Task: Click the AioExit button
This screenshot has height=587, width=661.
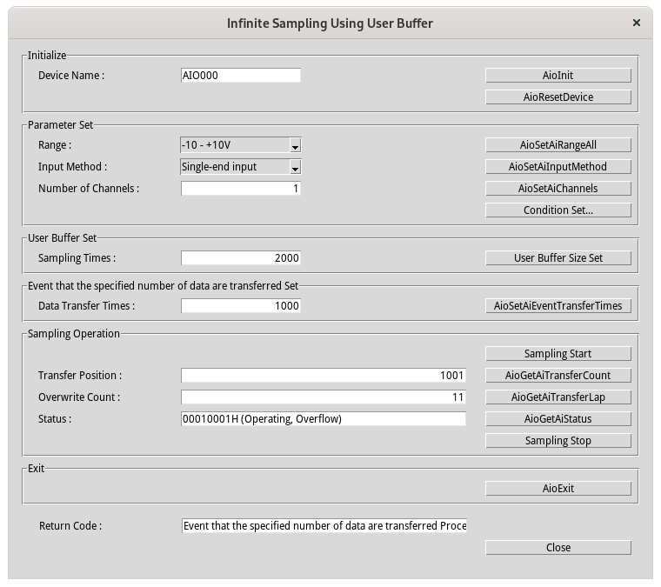Action: tap(558, 489)
